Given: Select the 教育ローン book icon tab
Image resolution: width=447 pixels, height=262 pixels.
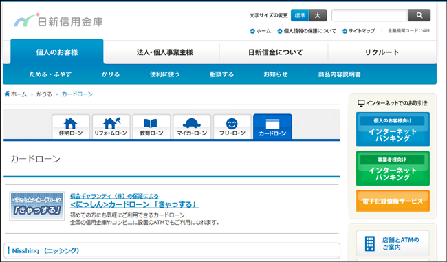Looking at the screenshot, I should tap(151, 127).
